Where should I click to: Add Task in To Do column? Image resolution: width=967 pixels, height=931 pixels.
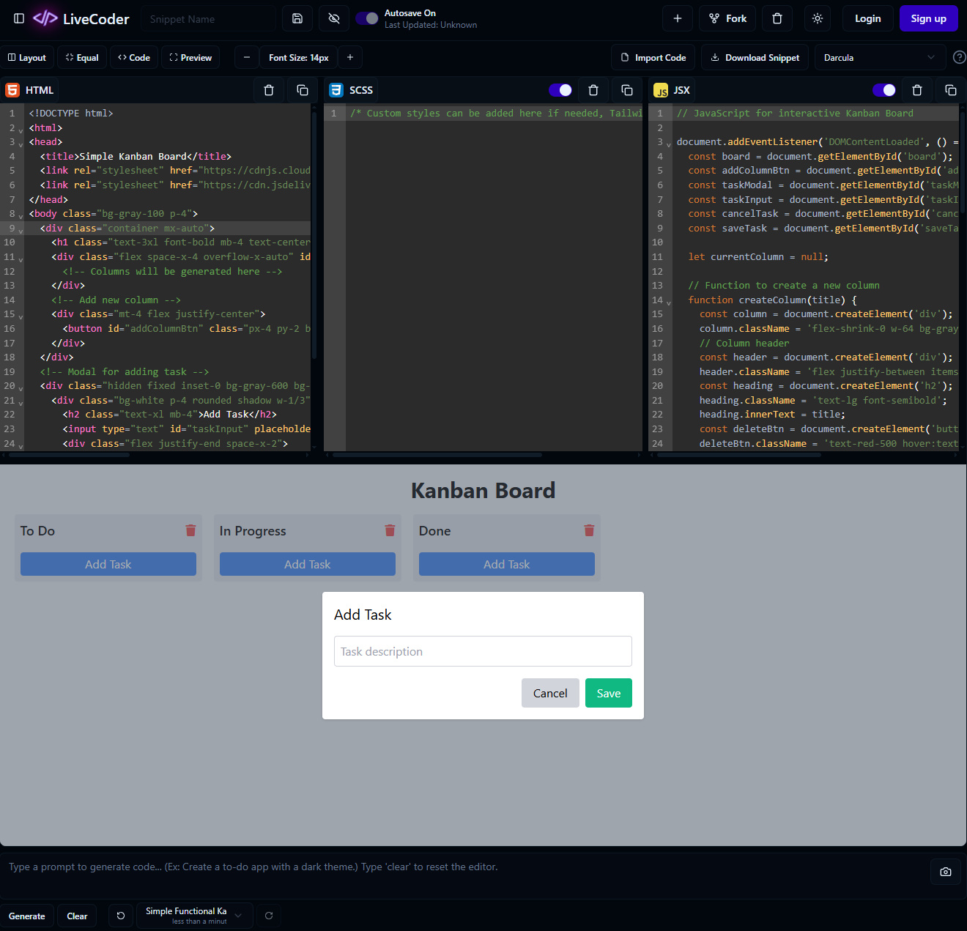(108, 564)
